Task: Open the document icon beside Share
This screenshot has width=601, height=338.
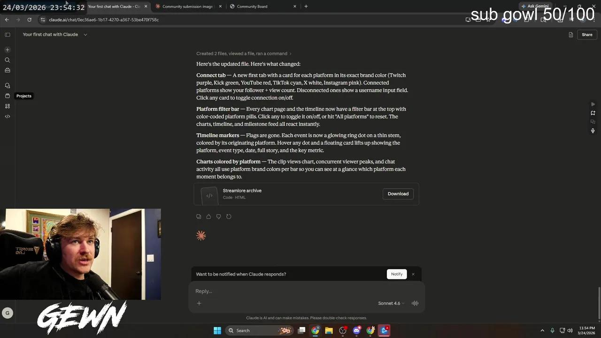Action: pos(571,35)
